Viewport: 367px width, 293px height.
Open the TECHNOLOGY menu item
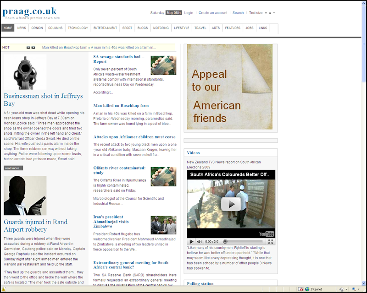pos(78,28)
